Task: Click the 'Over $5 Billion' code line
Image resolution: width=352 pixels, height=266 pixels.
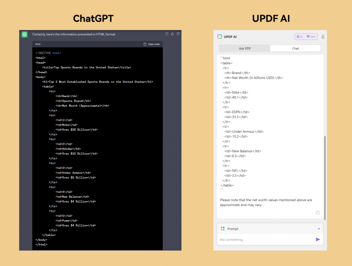Action: tap(76, 177)
